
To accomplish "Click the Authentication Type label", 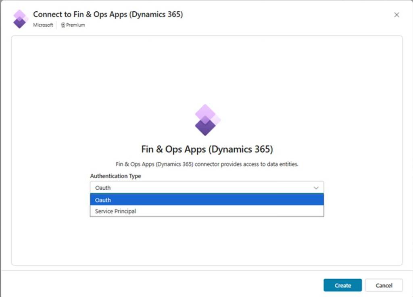I will tap(115, 176).
